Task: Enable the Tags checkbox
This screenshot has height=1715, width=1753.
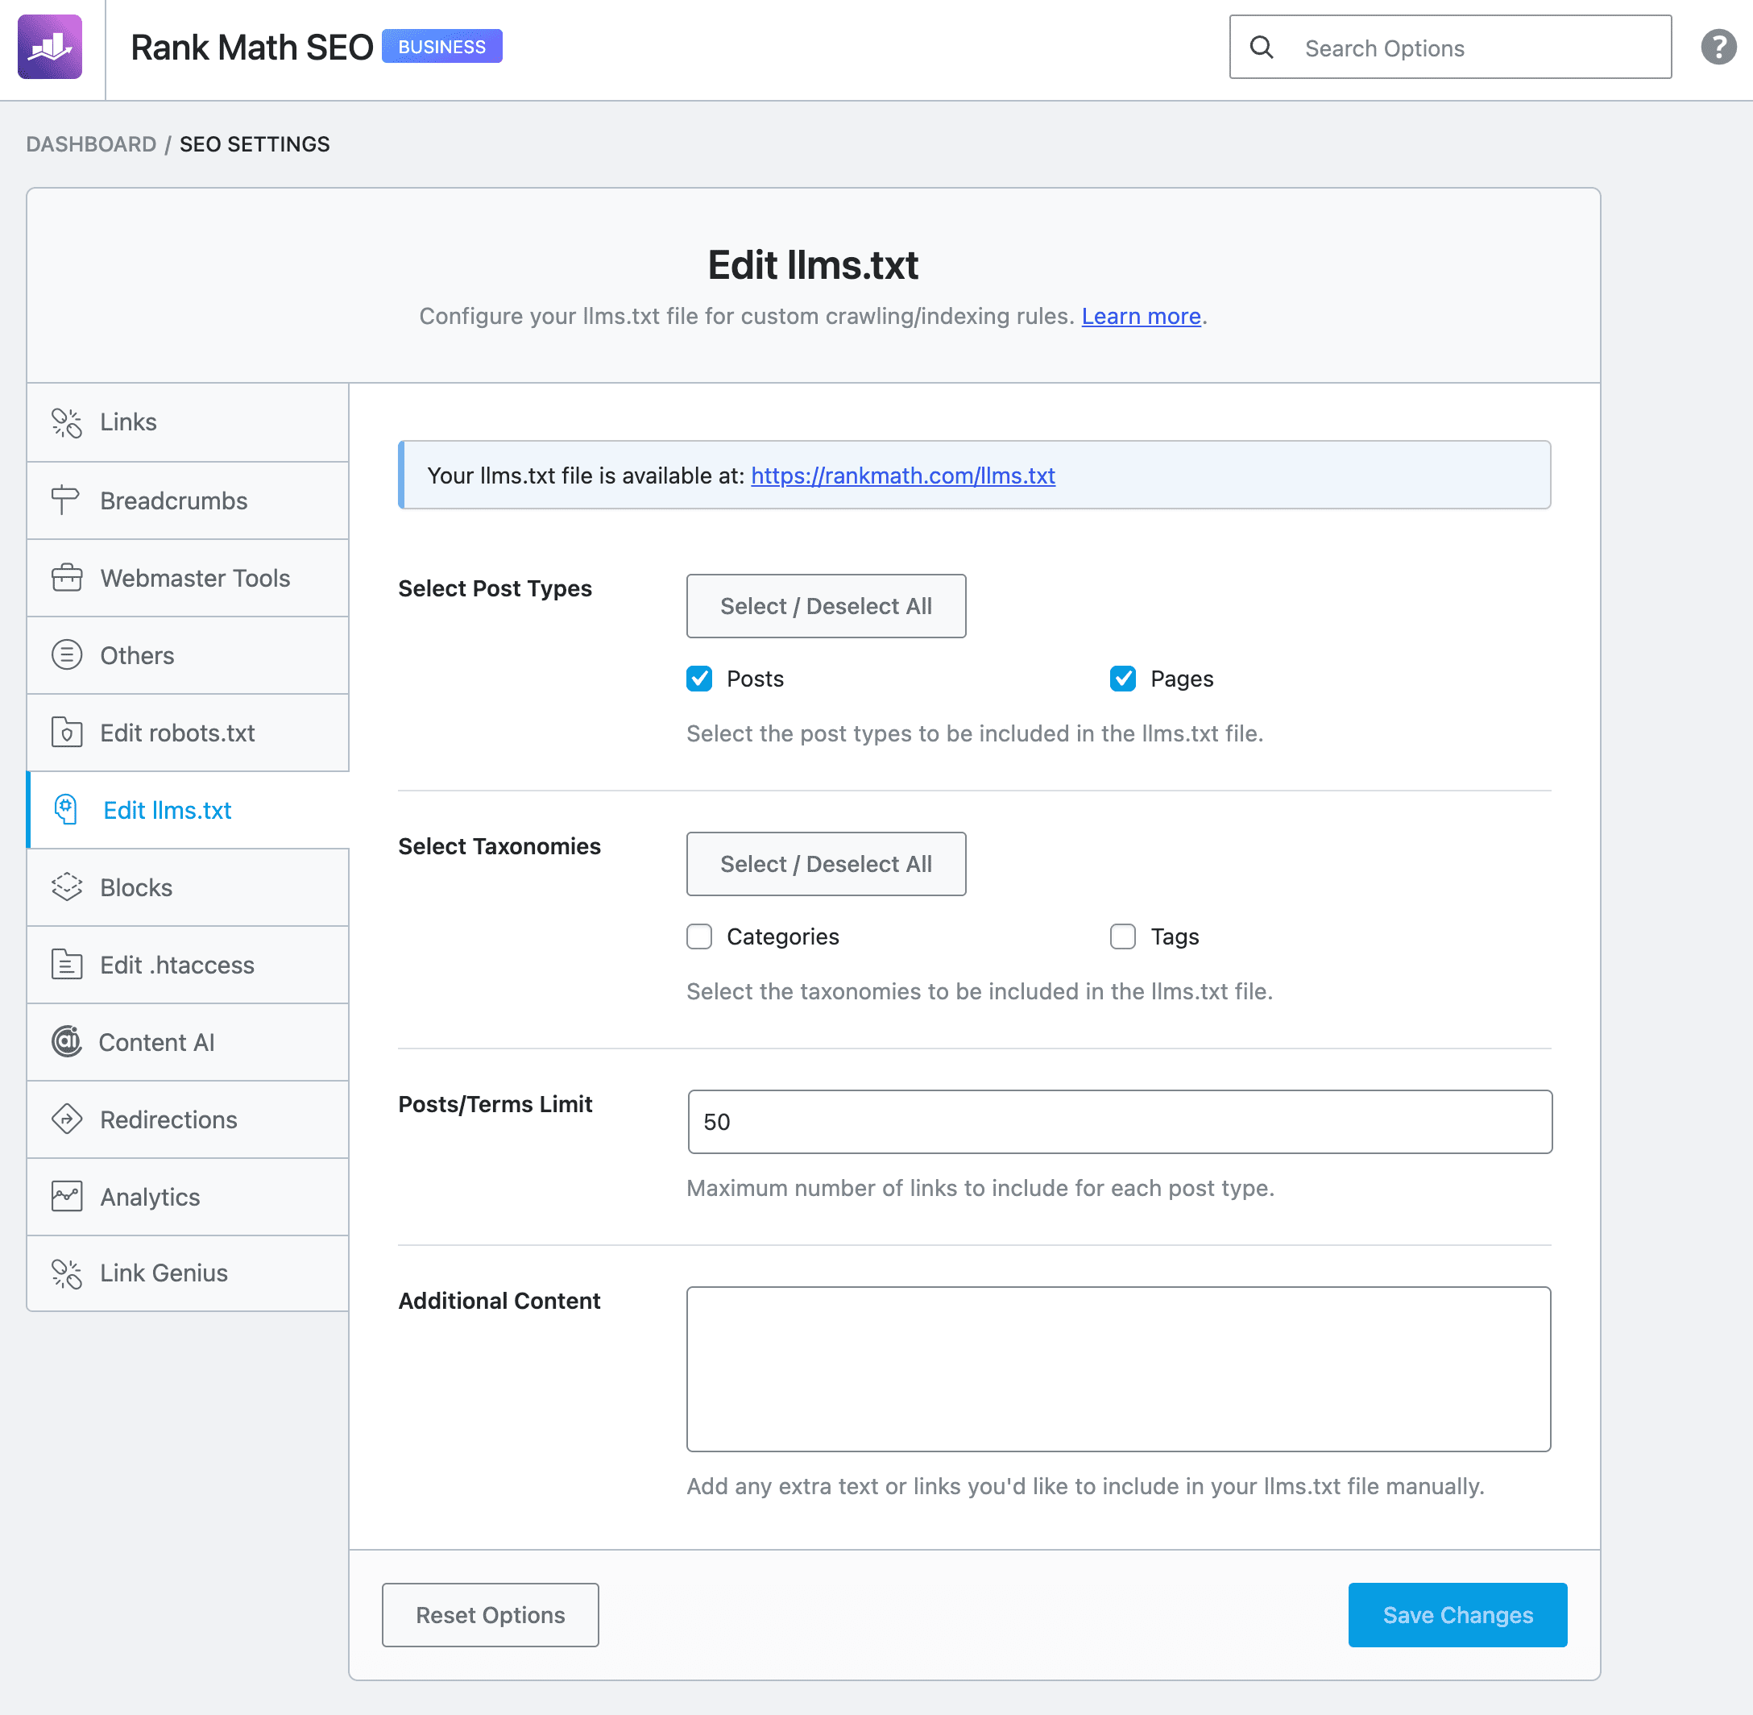Action: (1123, 936)
